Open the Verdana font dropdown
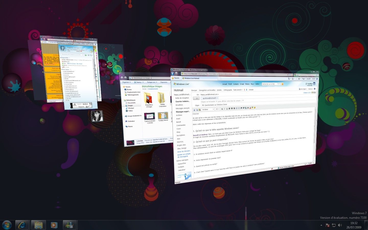 (208, 109)
